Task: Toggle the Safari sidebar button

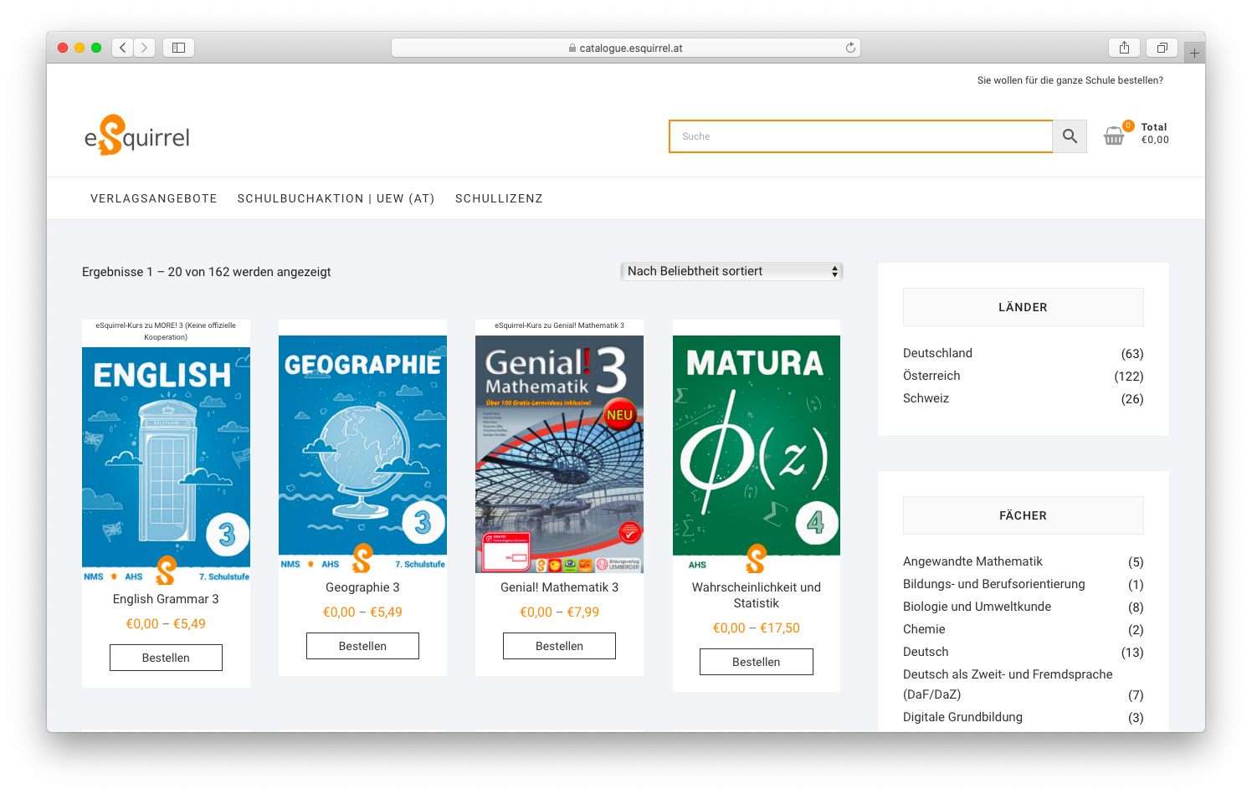Action: (178, 48)
